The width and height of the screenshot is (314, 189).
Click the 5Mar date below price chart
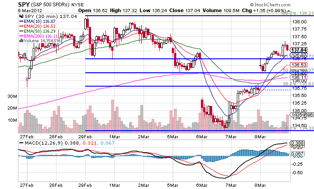point(173,137)
